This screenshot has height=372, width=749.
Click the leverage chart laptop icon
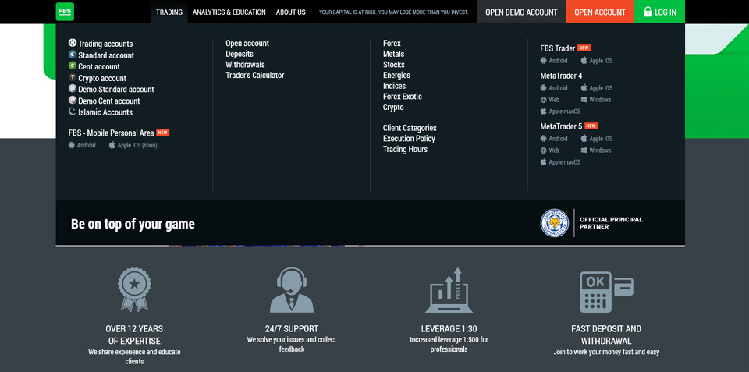click(x=449, y=290)
